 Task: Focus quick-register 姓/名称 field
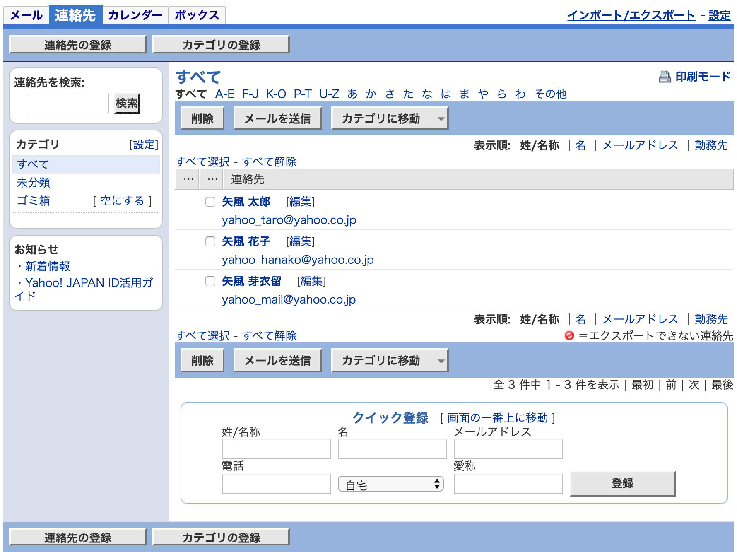click(277, 449)
